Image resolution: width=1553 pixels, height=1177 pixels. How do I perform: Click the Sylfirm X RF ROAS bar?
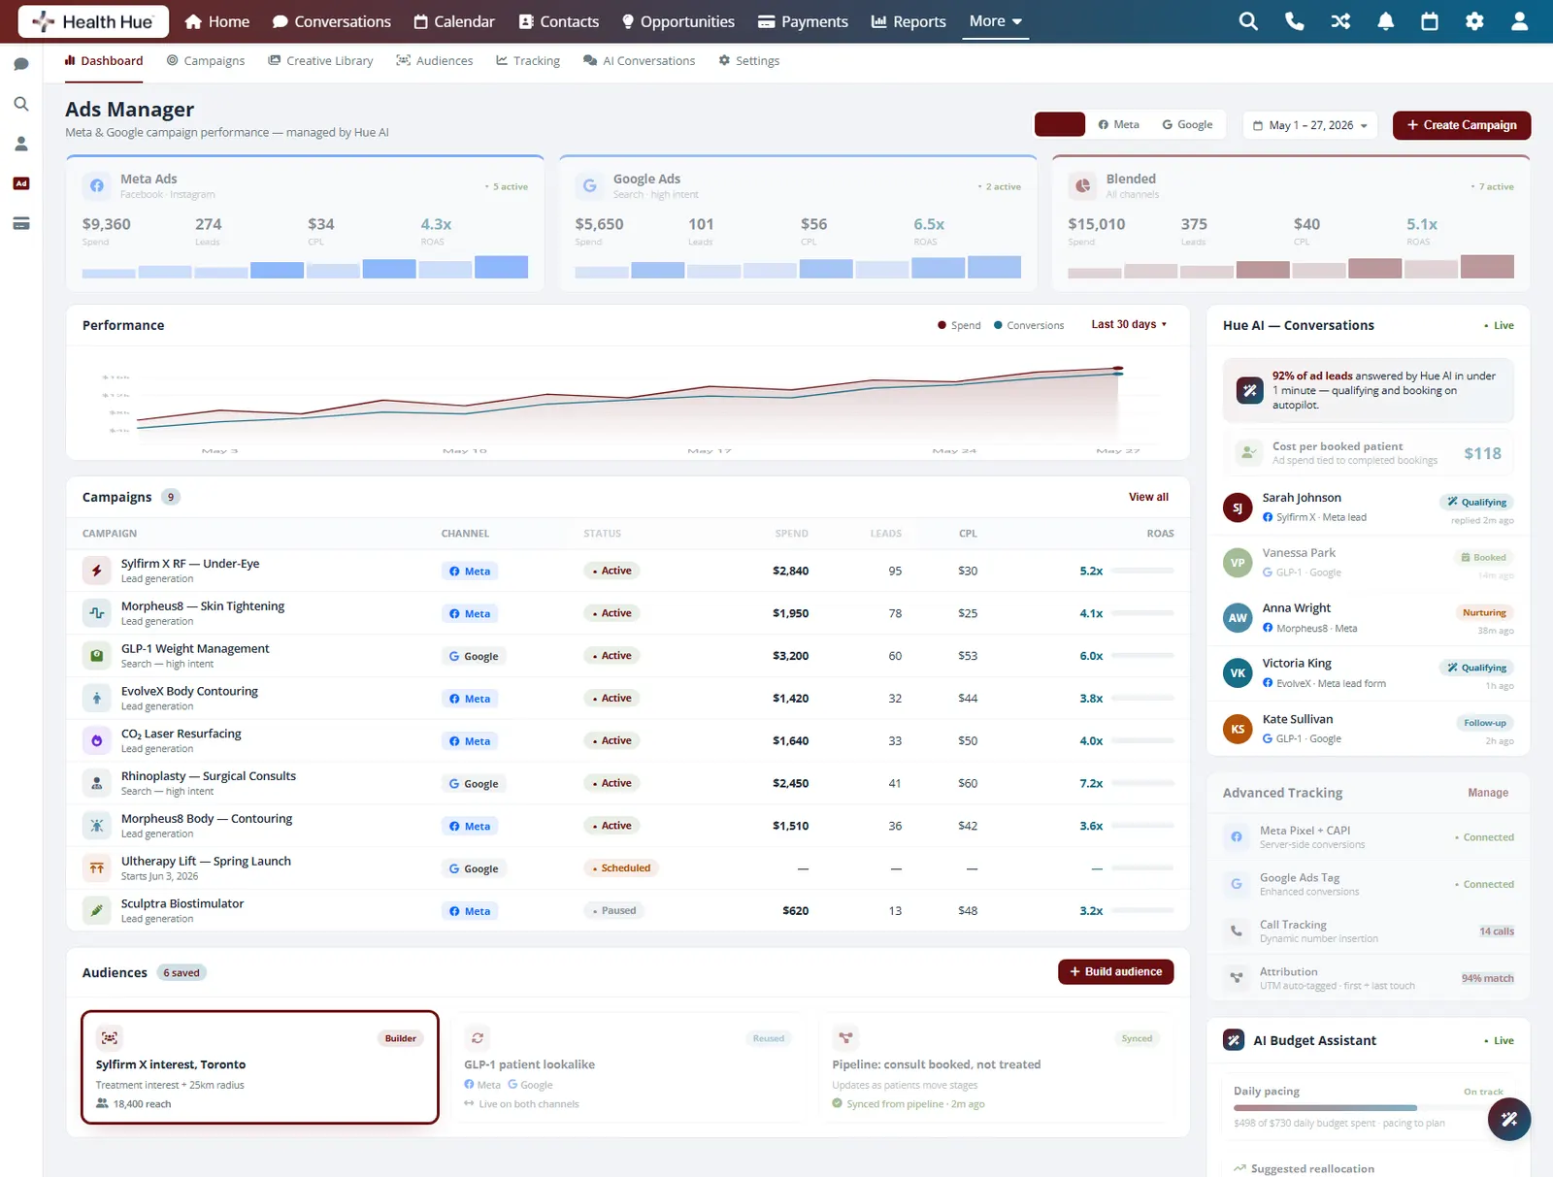pos(1143,571)
